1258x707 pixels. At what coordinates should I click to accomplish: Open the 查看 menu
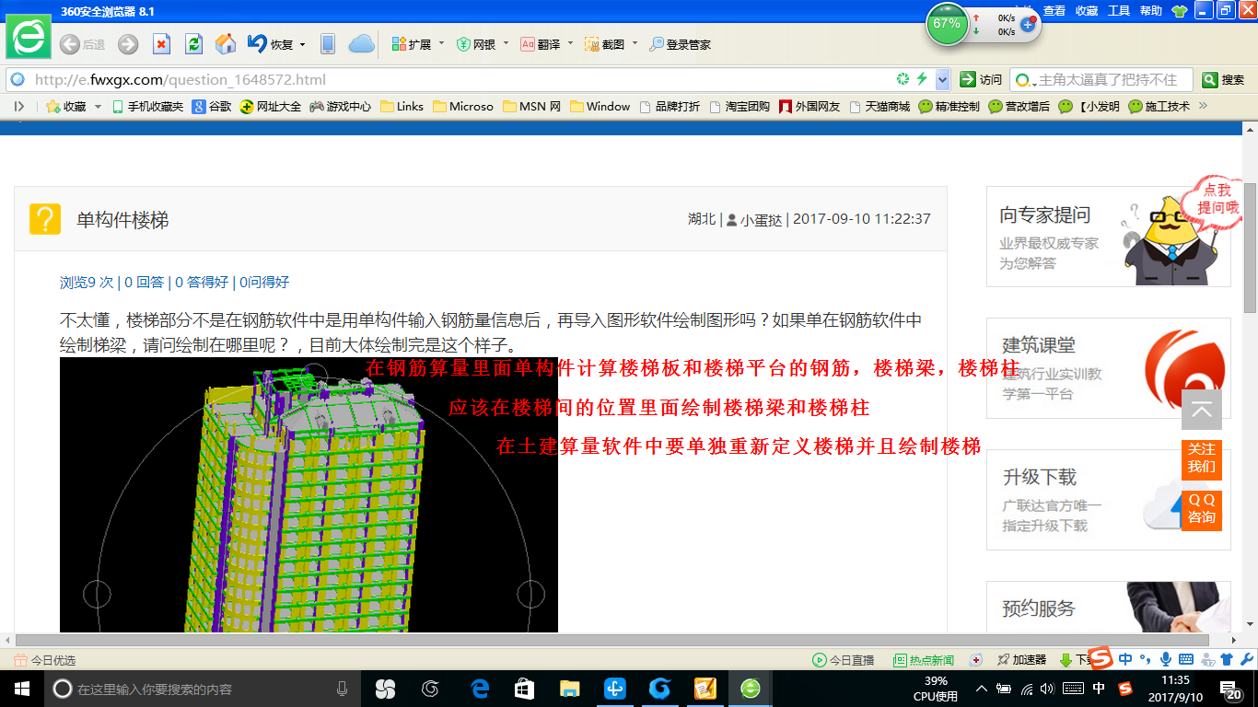pos(1054,11)
